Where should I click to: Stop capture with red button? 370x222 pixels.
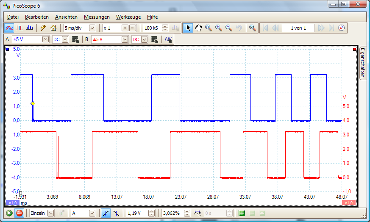click(x=19, y=213)
